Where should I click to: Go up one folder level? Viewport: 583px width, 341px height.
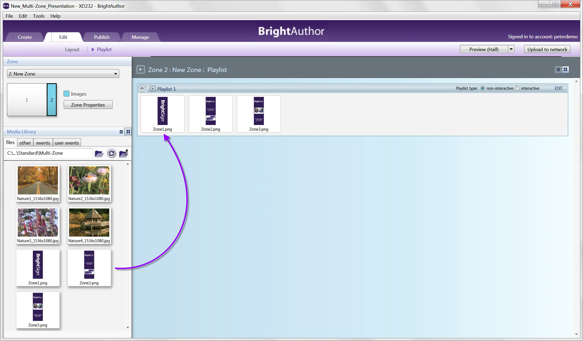tap(124, 153)
